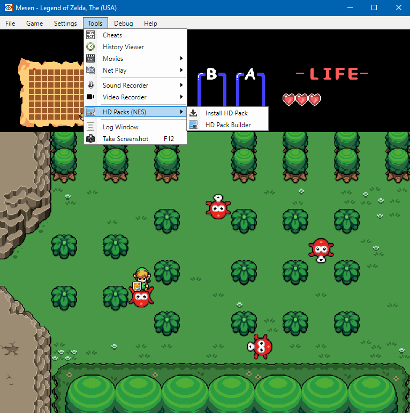Click the Cheats icon in Tools menu

pos(90,35)
